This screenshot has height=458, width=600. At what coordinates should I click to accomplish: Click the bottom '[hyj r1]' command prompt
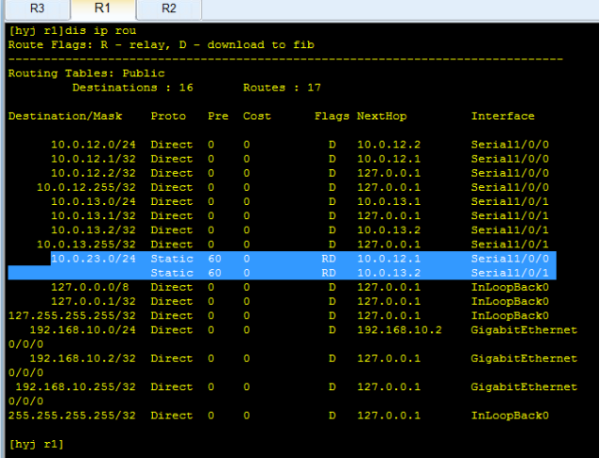coord(36,444)
